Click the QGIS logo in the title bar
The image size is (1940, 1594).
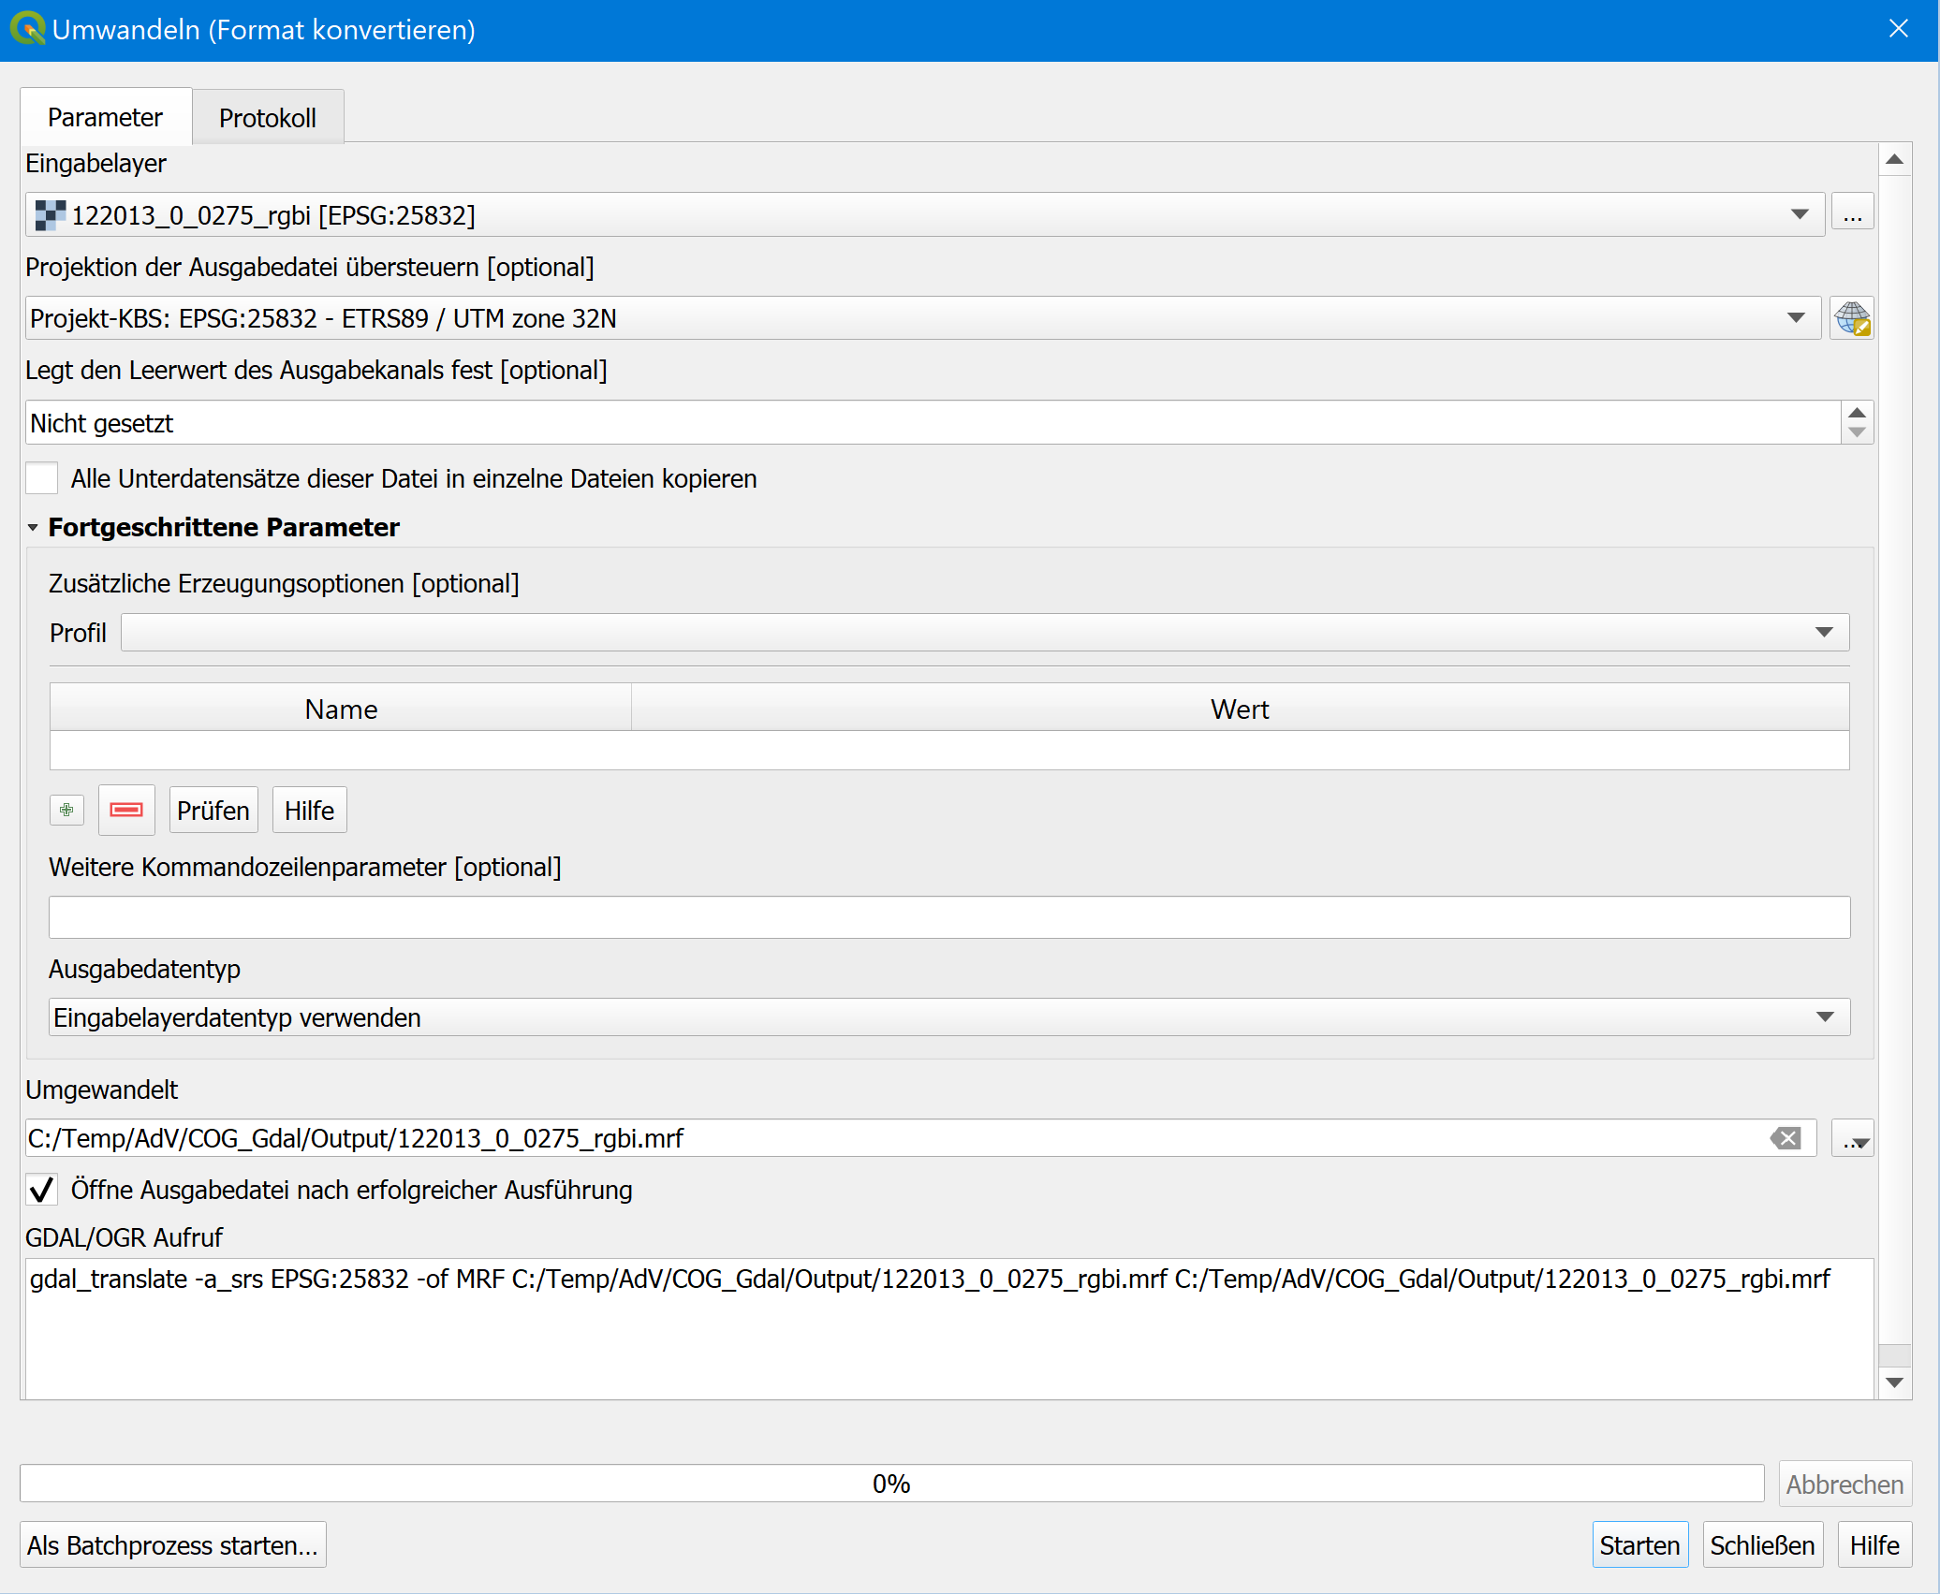tap(27, 29)
